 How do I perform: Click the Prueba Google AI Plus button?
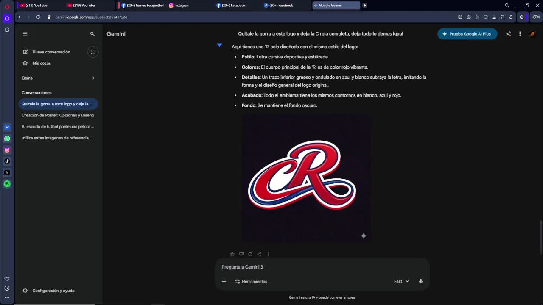[x=467, y=34]
